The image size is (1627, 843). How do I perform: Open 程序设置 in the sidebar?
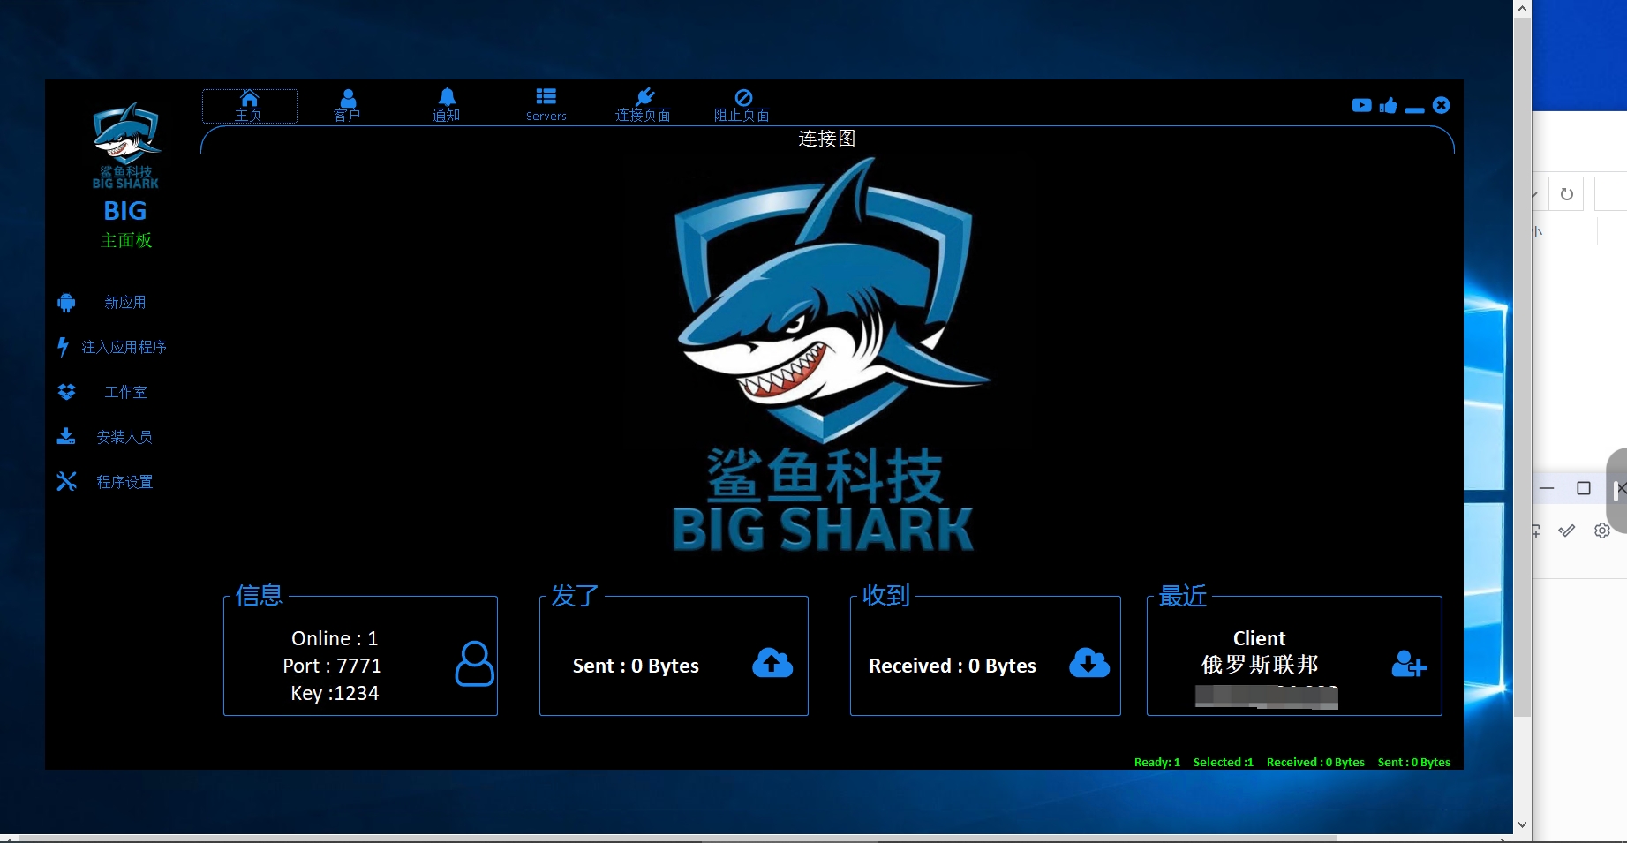coord(124,483)
